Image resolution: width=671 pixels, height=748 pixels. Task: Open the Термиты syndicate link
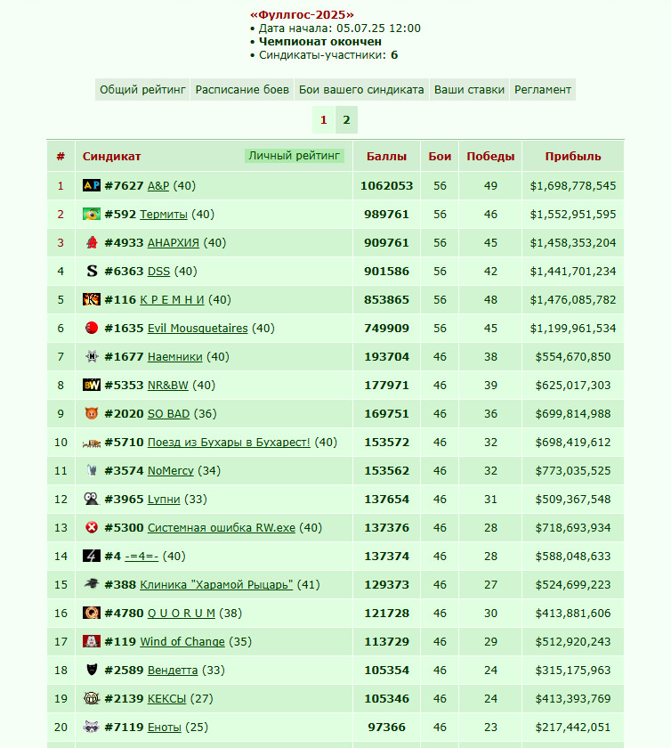tap(164, 215)
